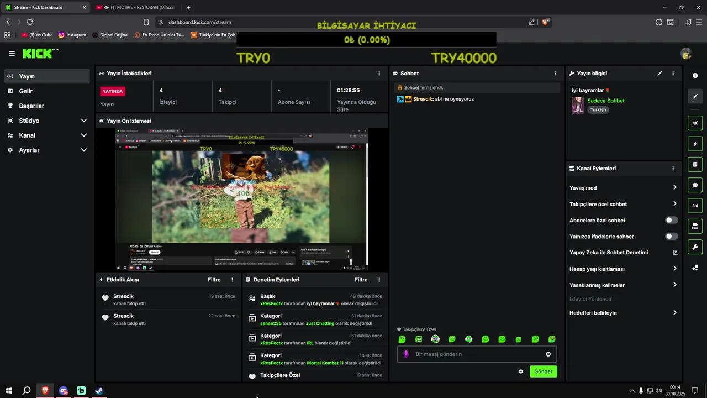
Task: Click the Instagram bookmark in bookmarks bar
Action: [x=72, y=35]
